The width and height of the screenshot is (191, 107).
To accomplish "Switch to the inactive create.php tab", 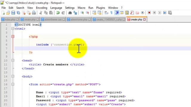I will coord(30,20).
